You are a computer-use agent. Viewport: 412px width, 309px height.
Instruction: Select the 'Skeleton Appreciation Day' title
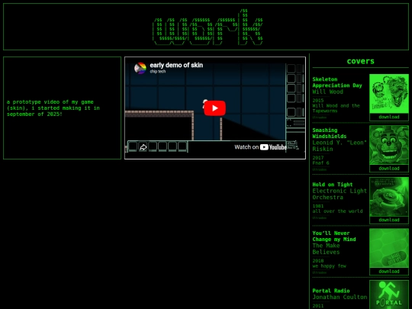point(337,82)
